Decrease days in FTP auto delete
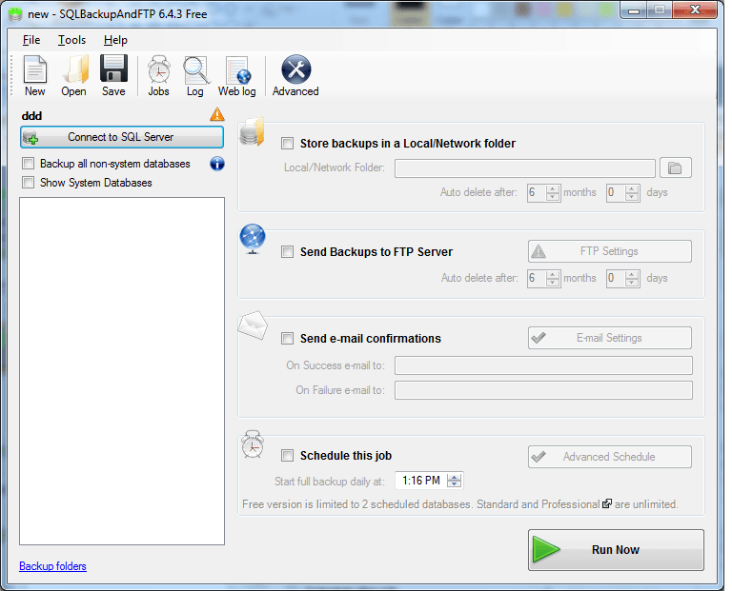The width and height of the screenshot is (732, 591). click(632, 282)
